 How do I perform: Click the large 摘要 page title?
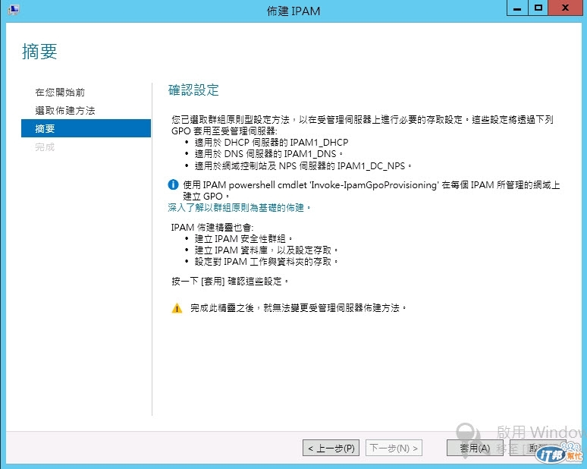pyautogui.click(x=39, y=52)
